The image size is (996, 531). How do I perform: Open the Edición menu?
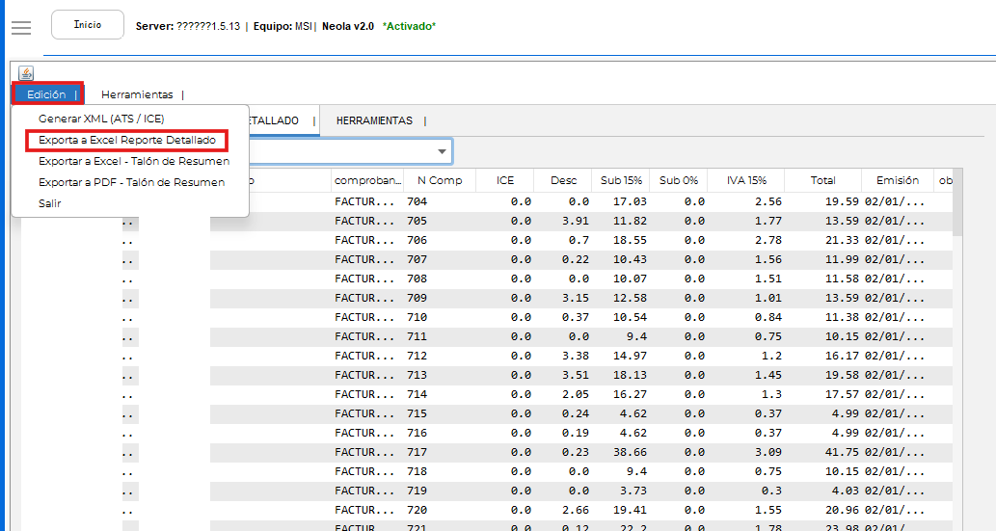pos(47,94)
